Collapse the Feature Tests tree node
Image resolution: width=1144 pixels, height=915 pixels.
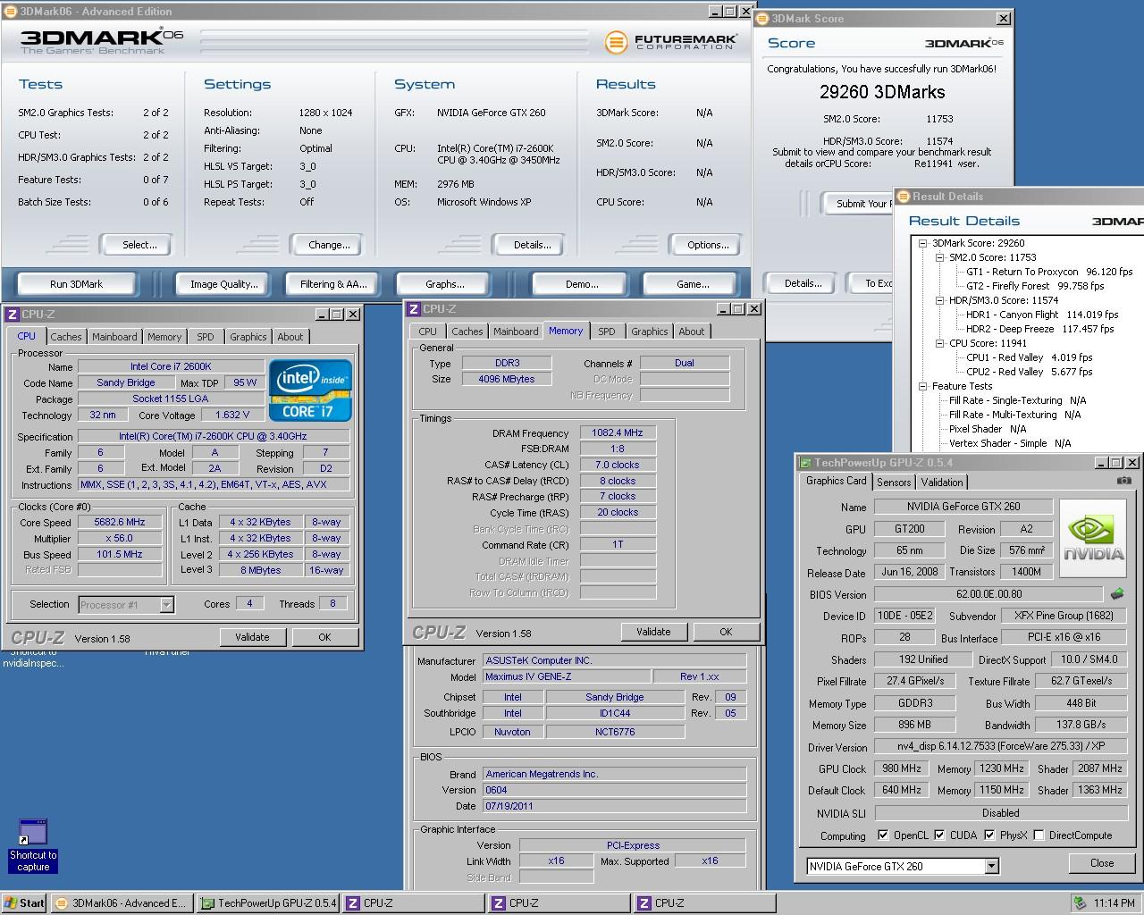pyautogui.click(x=922, y=386)
